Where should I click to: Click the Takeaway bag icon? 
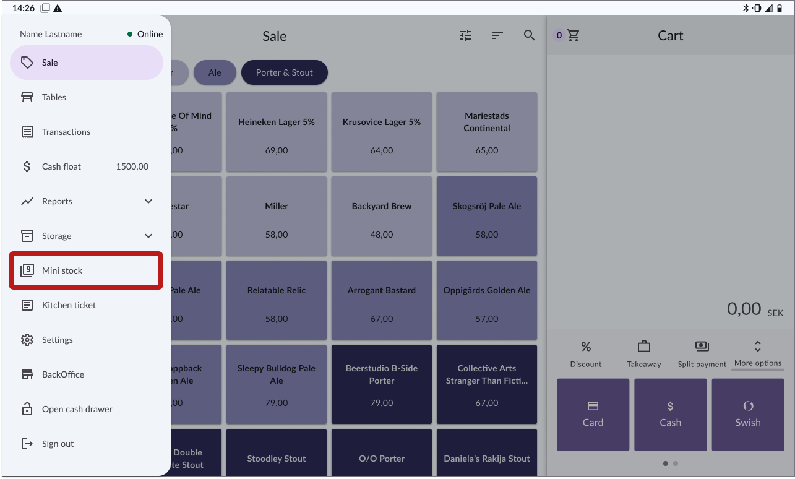(644, 346)
